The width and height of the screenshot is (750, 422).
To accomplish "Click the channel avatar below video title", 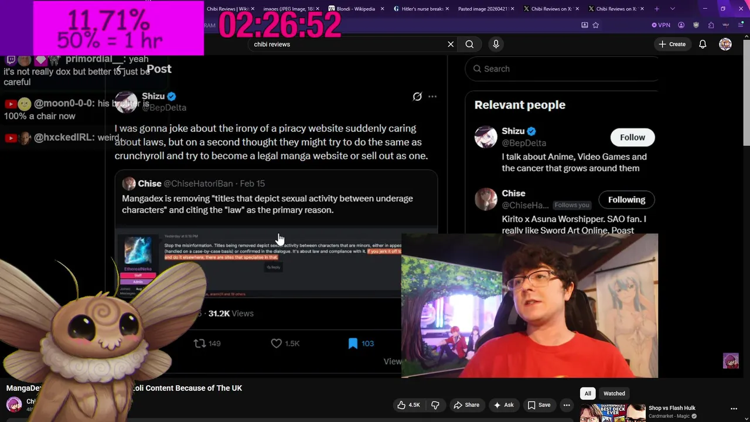I will [x=14, y=404].
